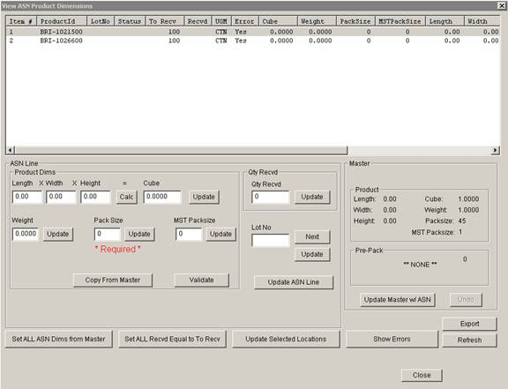Click the Undo button
Image resolution: width=508 pixels, height=389 pixels.
(466, 300)
